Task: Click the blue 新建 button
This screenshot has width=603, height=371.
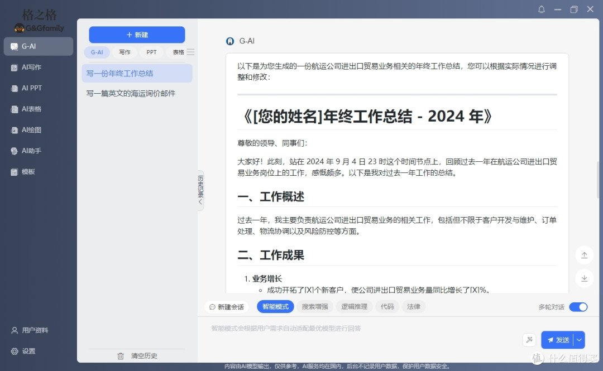Action: (x=137, y=35)
